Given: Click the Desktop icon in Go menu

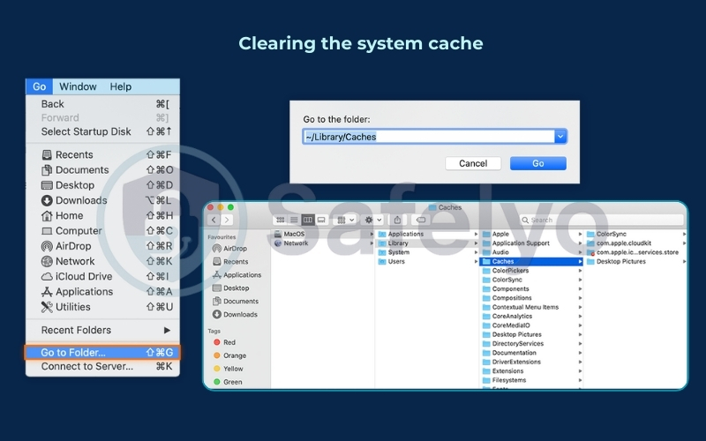Looking at the screenshot, I should [x=47, y=185].
